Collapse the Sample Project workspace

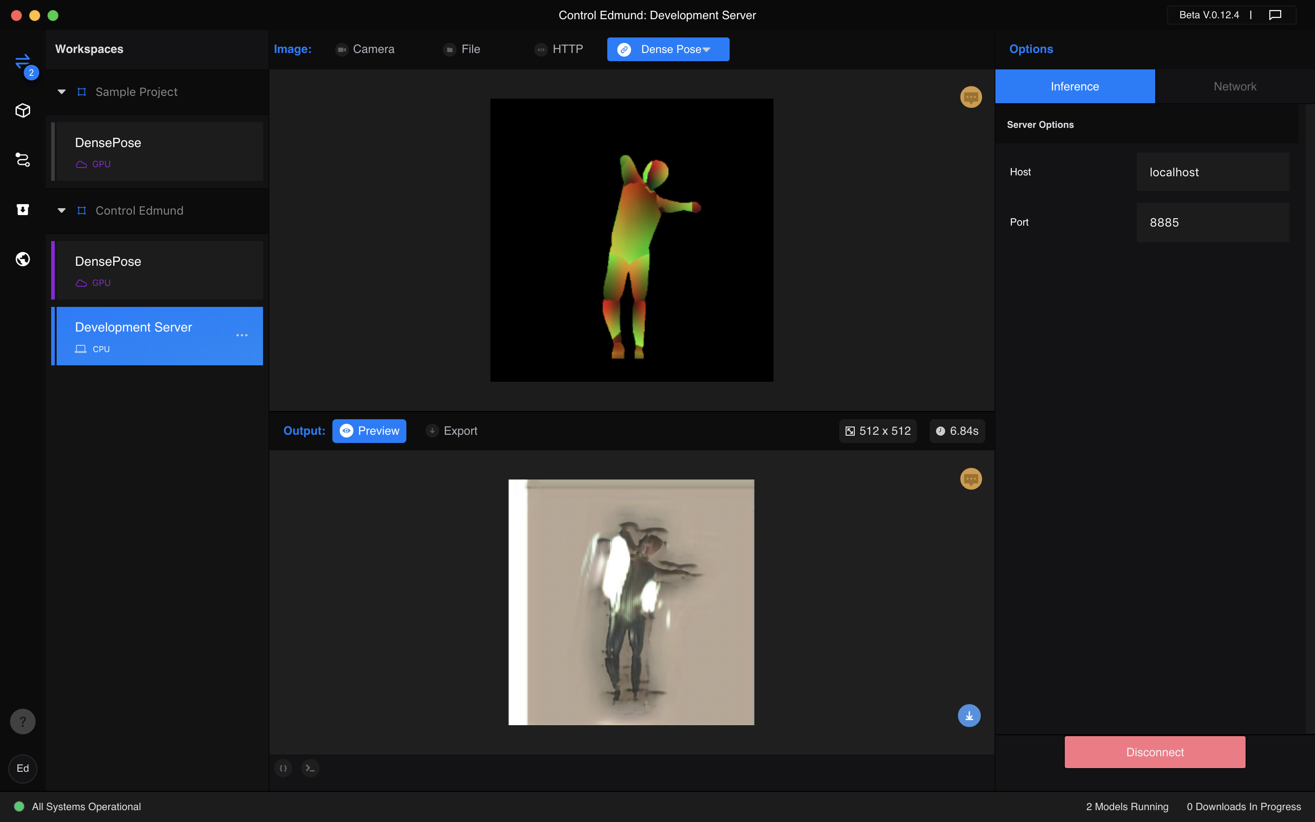(61, 92)
